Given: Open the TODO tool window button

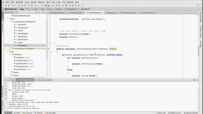Looking at the screenshot, I should (x=17, y=113).
